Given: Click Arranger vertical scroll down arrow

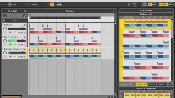Looking at the screenshot, I should click(x=115, y=94).
